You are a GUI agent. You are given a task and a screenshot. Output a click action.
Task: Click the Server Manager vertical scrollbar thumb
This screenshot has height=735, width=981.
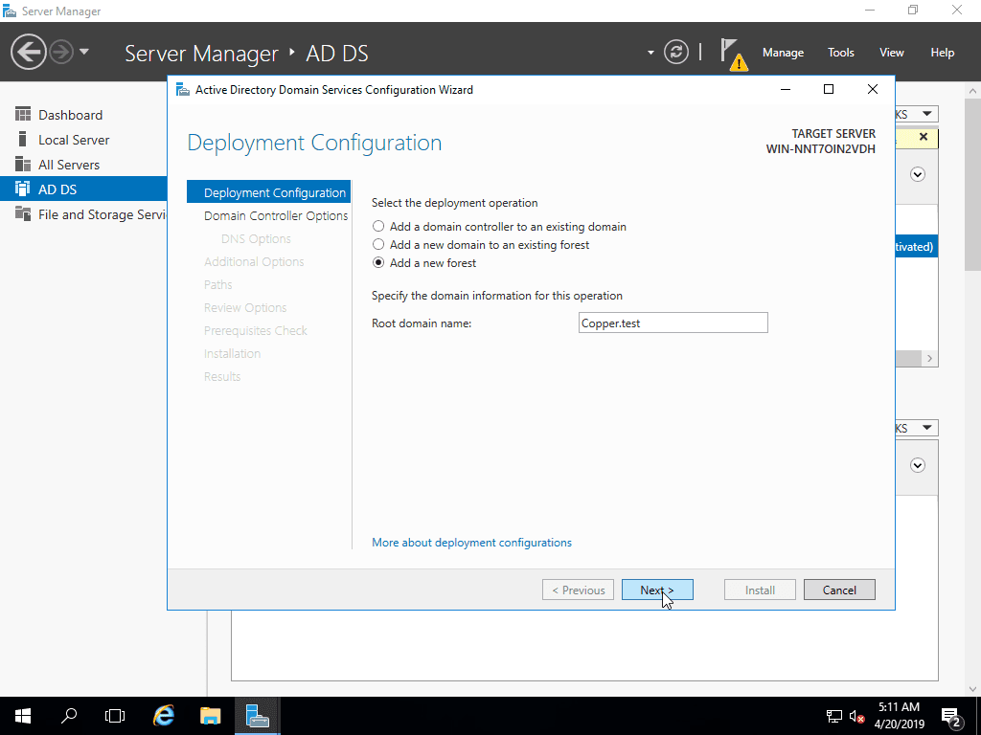pyautogui.click(x=972, y=184)
